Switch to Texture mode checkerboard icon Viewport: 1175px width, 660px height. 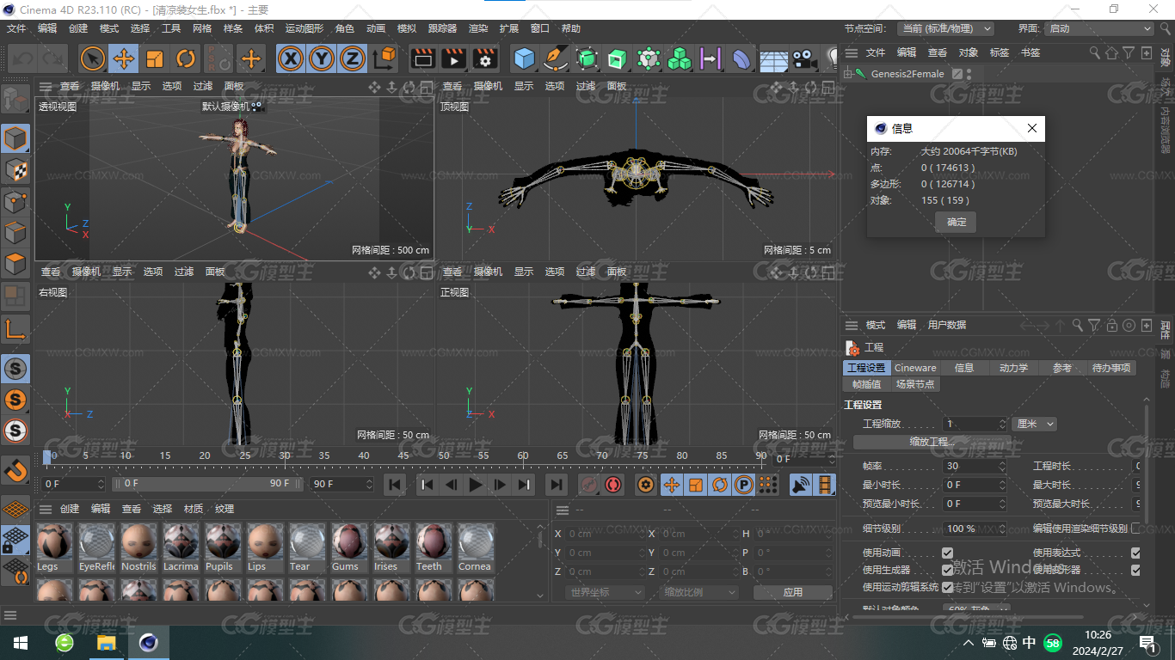15,169
